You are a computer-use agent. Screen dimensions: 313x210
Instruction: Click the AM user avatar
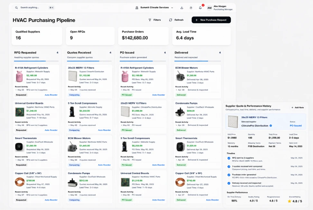click(209, 8)
